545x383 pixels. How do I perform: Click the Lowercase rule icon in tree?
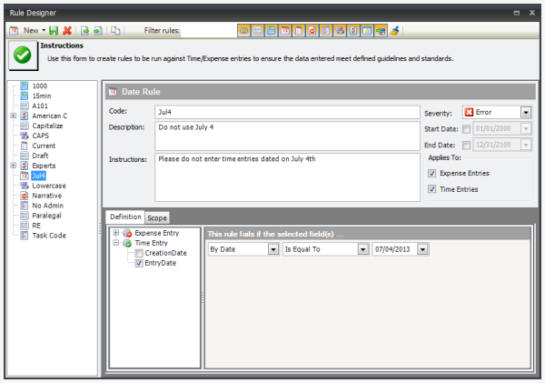(x=25, y=185)
